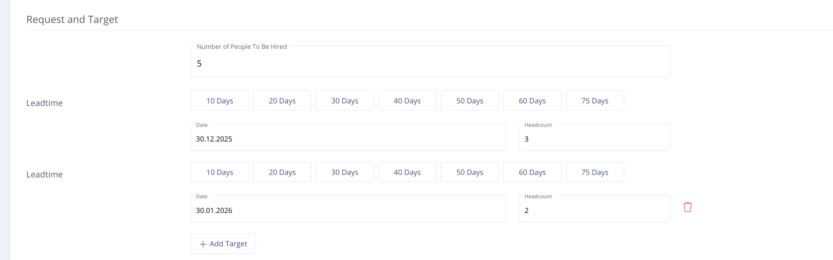Screen dimensions: 833x260
Task: Click the Date field showing 30.12.2025
Action: pos(348,139)
